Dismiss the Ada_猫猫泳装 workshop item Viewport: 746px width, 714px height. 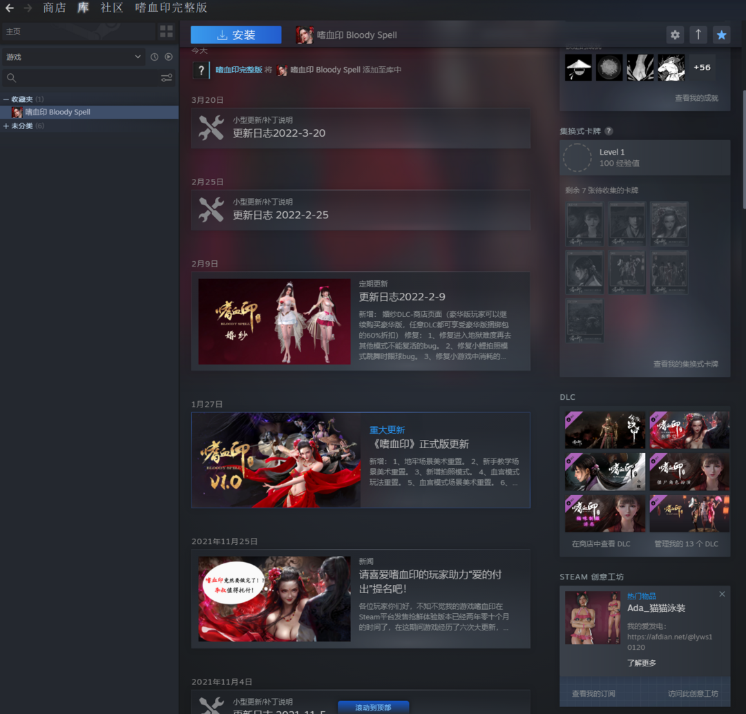coord(723,594)
